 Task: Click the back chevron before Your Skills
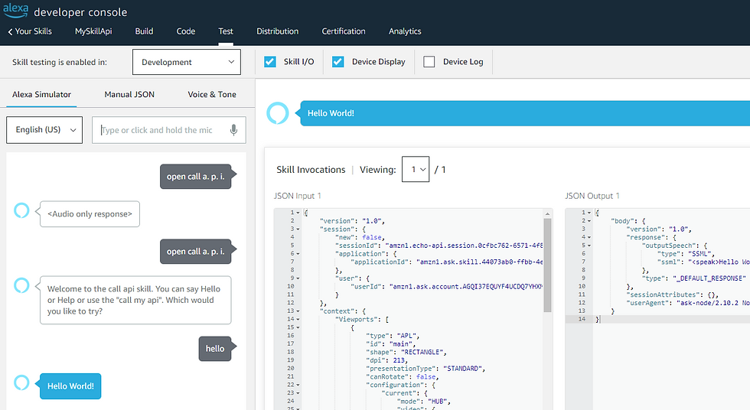10,31
